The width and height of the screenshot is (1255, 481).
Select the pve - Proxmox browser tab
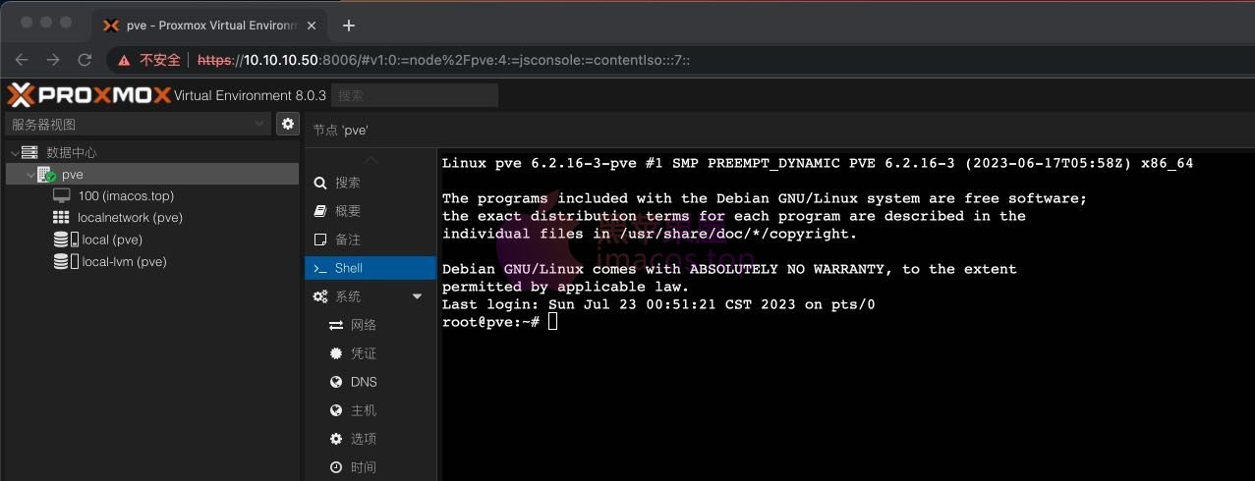click(x=209, y=26)
